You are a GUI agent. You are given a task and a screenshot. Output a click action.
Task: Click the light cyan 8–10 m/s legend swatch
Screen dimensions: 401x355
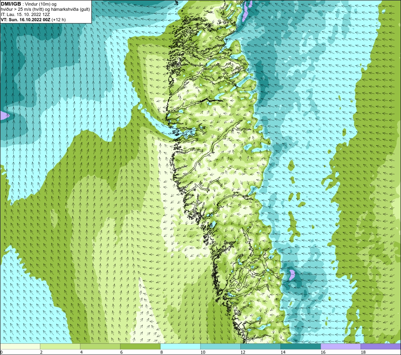(180, 346)
